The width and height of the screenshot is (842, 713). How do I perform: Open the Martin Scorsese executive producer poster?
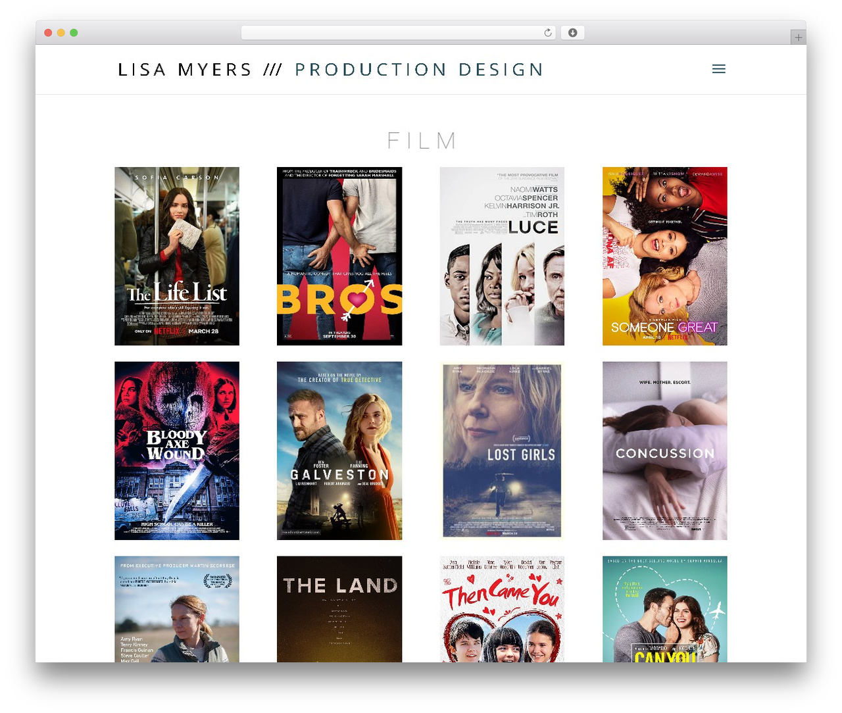click(177, 609)
